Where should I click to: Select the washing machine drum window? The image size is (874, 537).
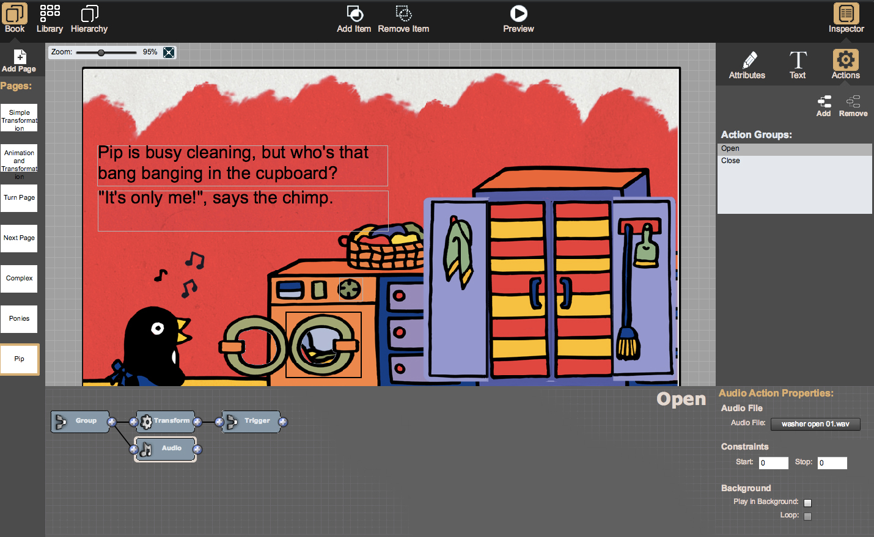[x=323, y=345]
